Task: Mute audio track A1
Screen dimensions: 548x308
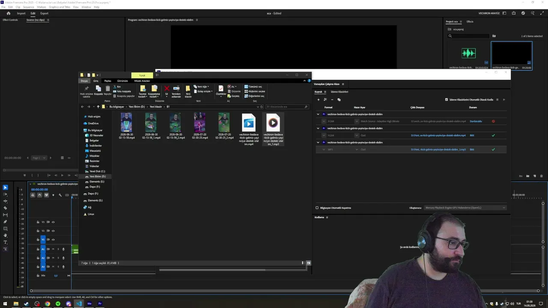Action: pyautogui.click(x=53, y=249)
